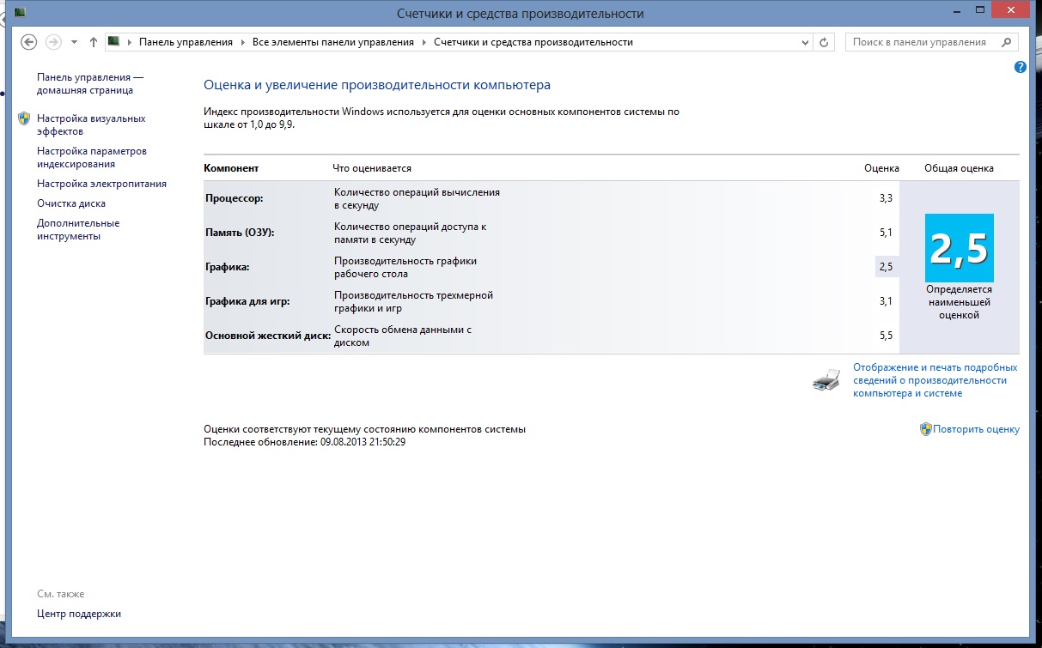Expand chevron before Панель управления breadcrumb
The image size is (1042, 648).
[131, 42]
